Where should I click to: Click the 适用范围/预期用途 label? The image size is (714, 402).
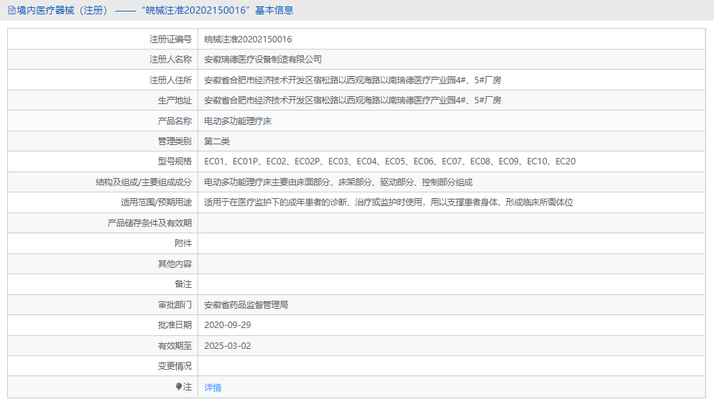(x=156, y=202)
